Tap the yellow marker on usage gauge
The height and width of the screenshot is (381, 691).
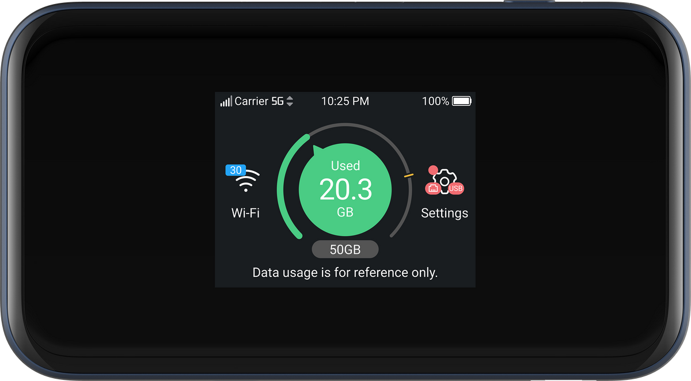408,174
